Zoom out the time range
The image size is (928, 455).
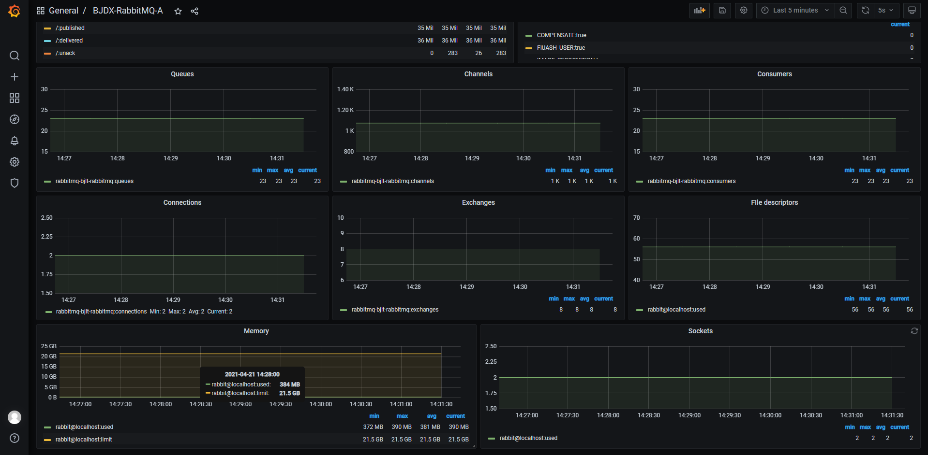(843, 10)
